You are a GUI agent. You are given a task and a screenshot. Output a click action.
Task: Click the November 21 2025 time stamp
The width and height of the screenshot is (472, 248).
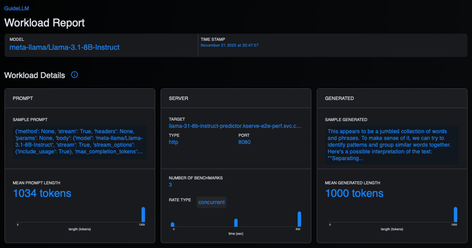(229, 45)
